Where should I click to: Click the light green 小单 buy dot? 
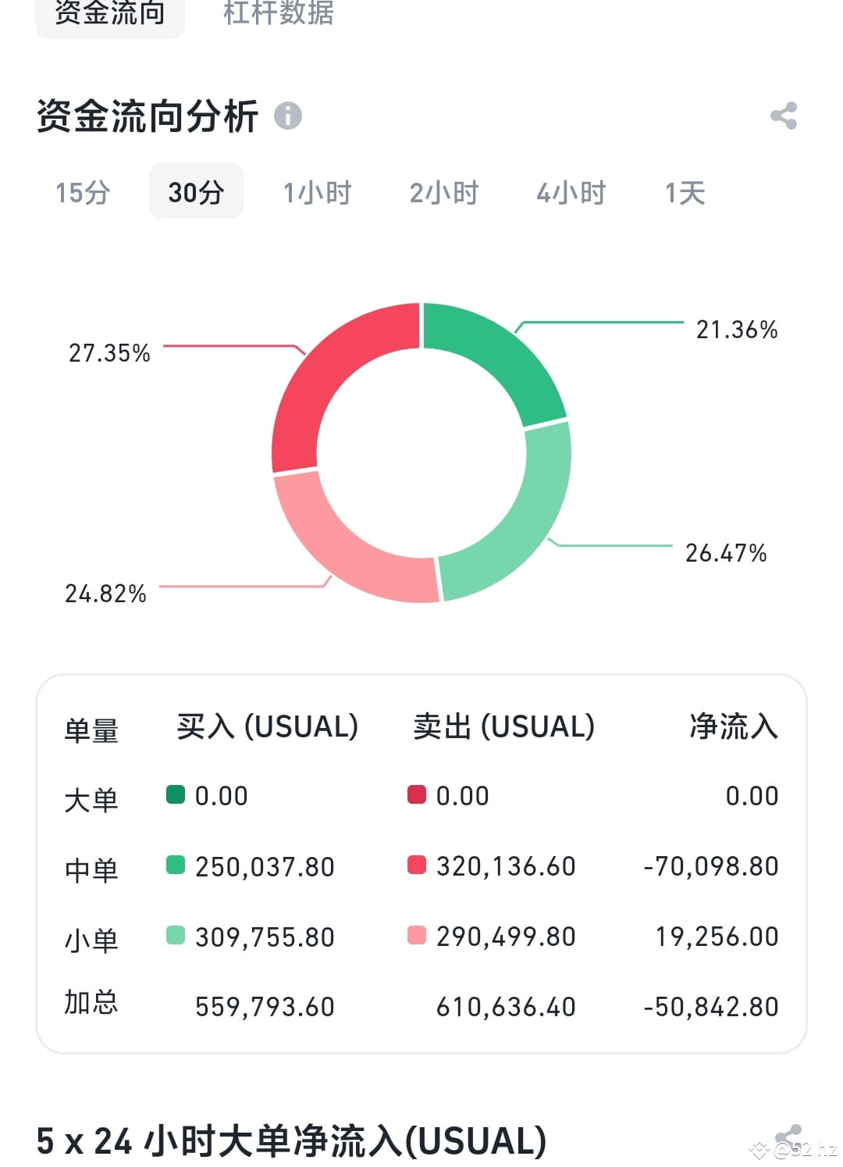tap(176, 936)
